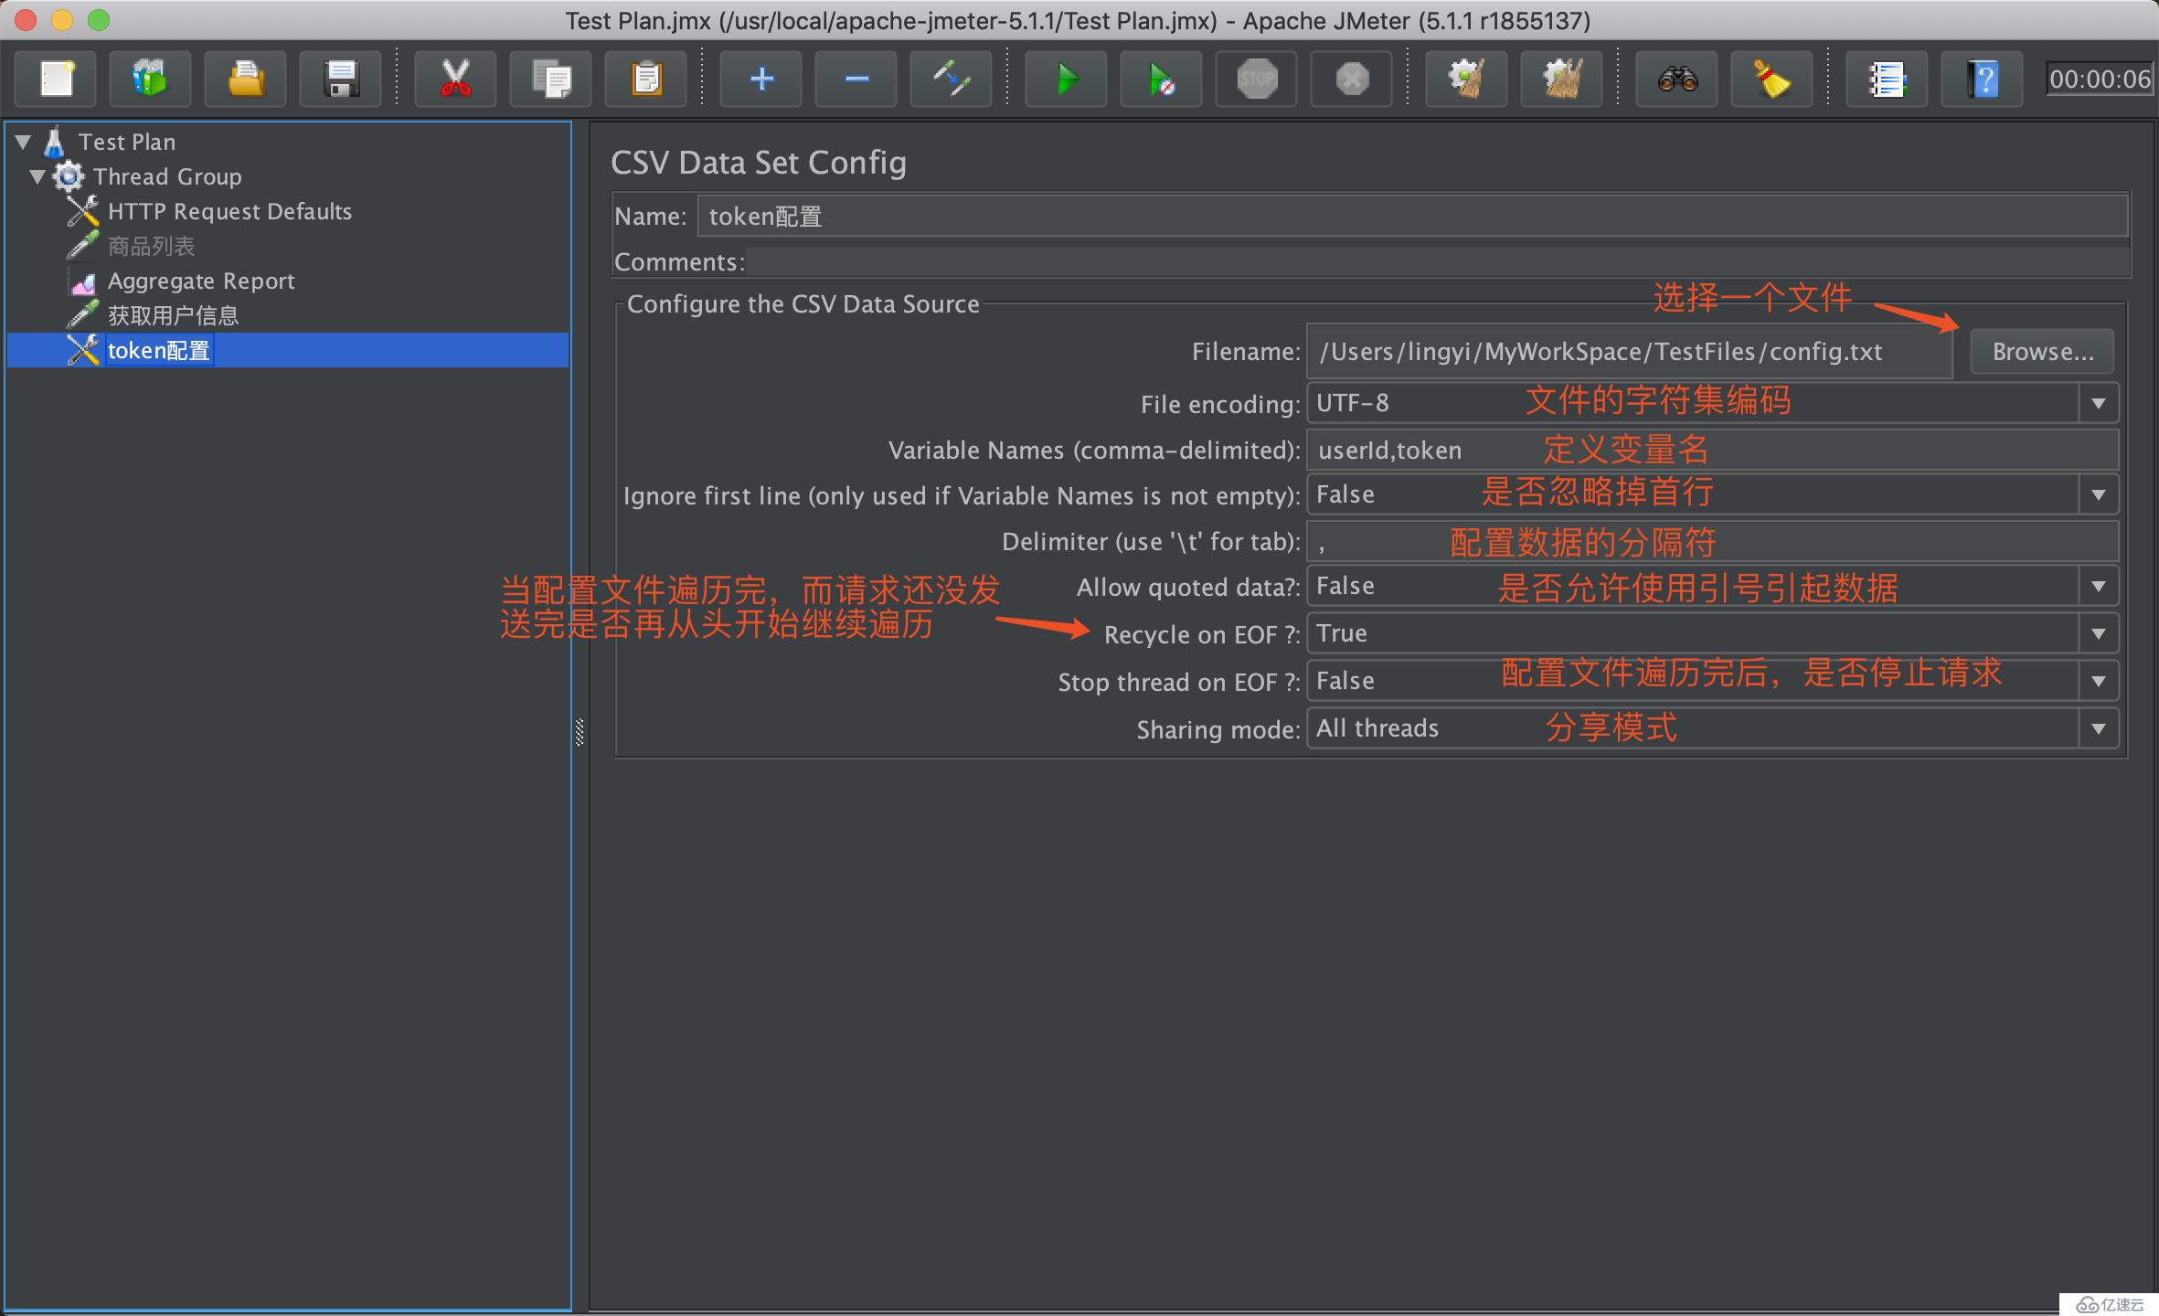The image size is (2159, 1316).
Task: Clear all results with double broom icon
Action: click(x=1561, y=79)
